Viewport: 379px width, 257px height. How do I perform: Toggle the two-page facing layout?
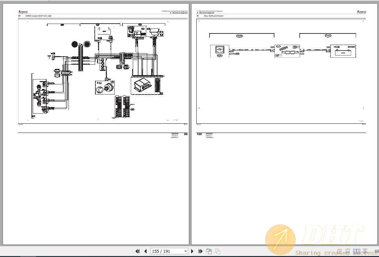(356, 251)
